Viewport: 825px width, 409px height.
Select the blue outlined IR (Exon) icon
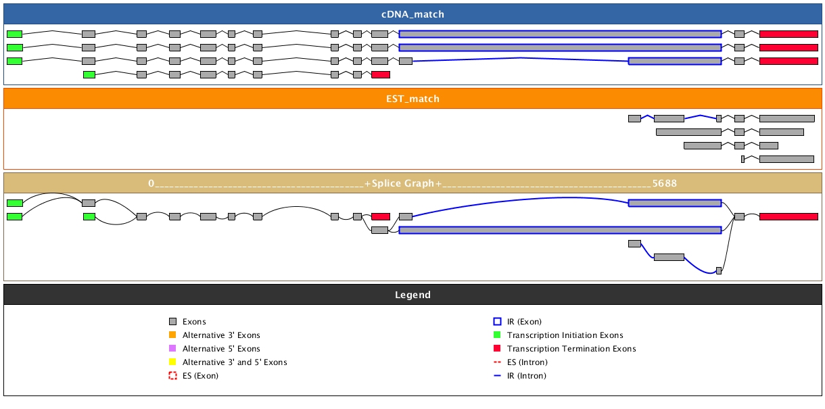coord(497,322)
